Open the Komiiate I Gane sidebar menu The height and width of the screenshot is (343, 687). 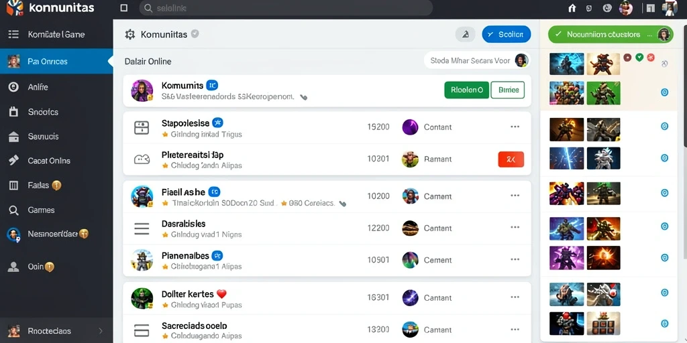56,34
